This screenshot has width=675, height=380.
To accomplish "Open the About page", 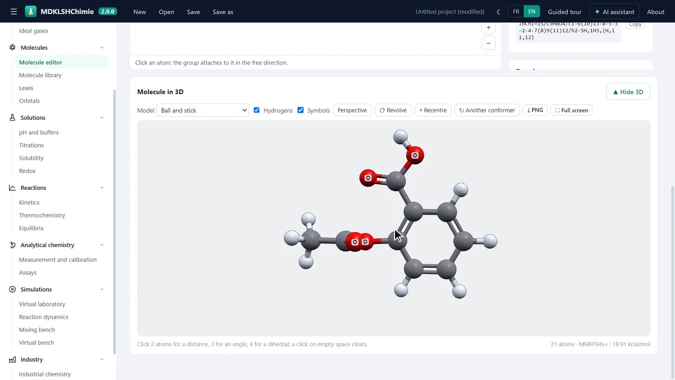I will click(x=656, y=12).
